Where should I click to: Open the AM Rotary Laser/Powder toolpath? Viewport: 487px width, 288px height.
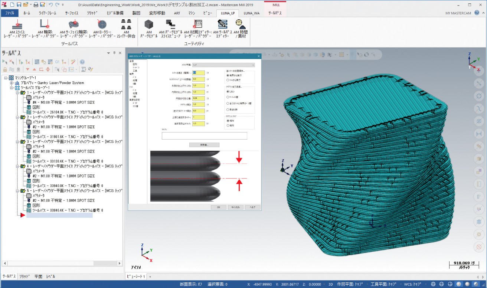[x=101, y=25]
